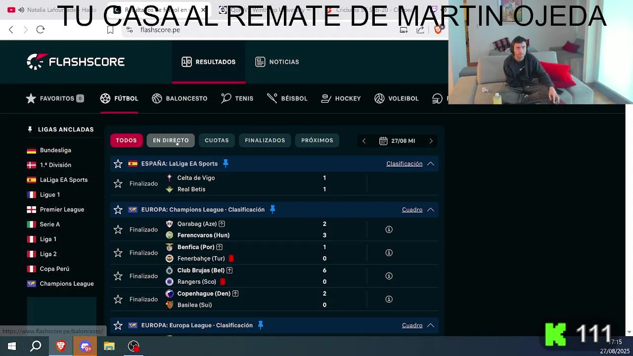The height and width of the screenshot is (356, 633).
Task: Open Champions League Cuadro link
Action: 412,210
